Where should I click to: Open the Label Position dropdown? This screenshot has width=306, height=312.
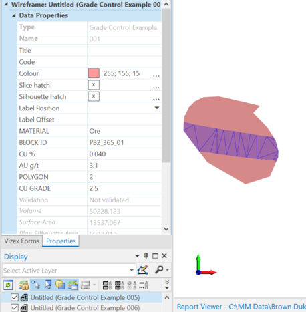[x=157, y=108]
